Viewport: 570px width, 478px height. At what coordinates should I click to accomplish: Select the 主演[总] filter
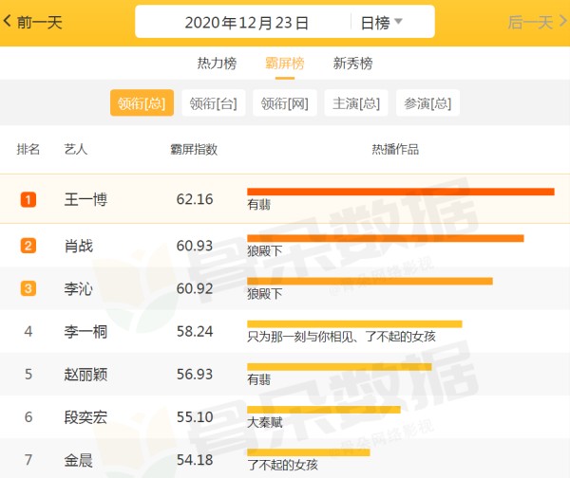[x=356, y=103]
